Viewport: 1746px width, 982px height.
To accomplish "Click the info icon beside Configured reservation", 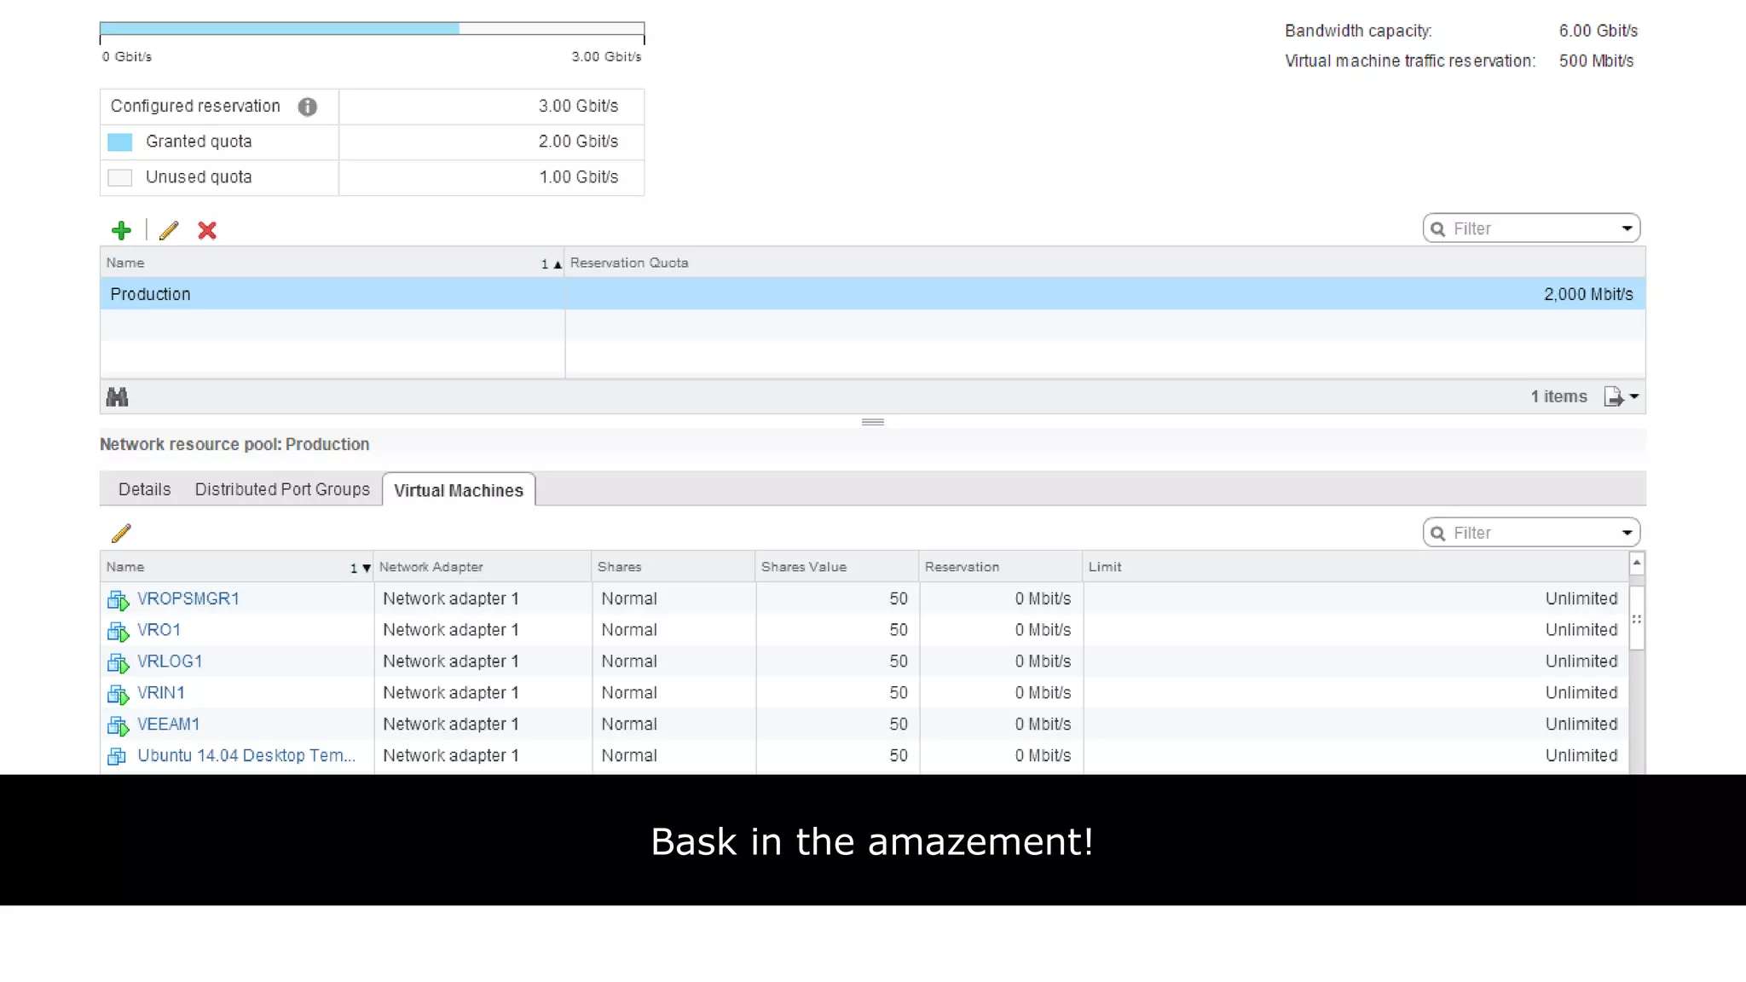I will click(x=308, y=107).
